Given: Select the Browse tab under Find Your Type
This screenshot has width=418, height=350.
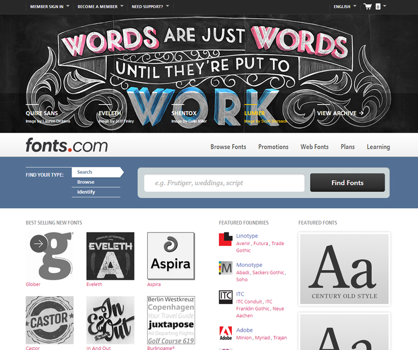Looking at the screenshot, I should pyautogui.click(x=96, y=182).
